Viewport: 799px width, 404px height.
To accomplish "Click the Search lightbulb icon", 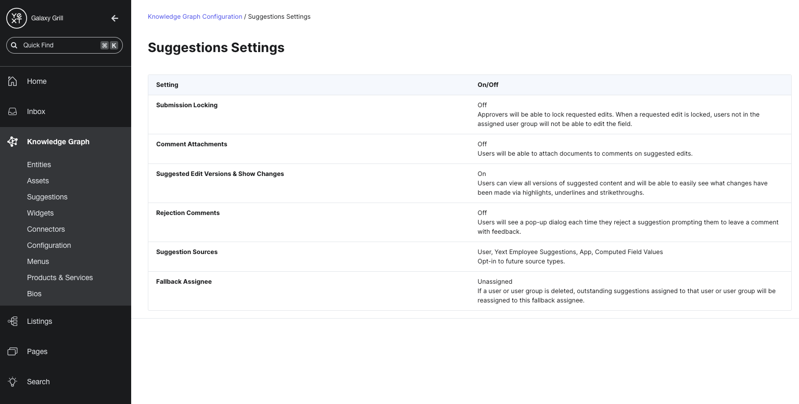I will [x=12, y=382].
